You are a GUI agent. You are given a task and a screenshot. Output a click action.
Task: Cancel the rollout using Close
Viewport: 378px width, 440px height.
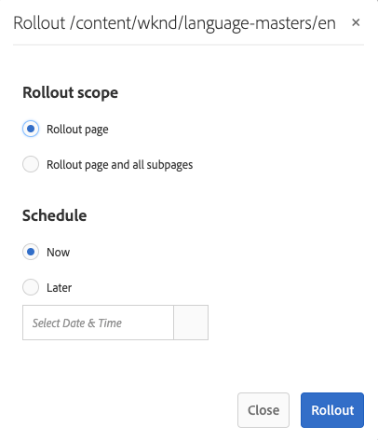[263, 410]
